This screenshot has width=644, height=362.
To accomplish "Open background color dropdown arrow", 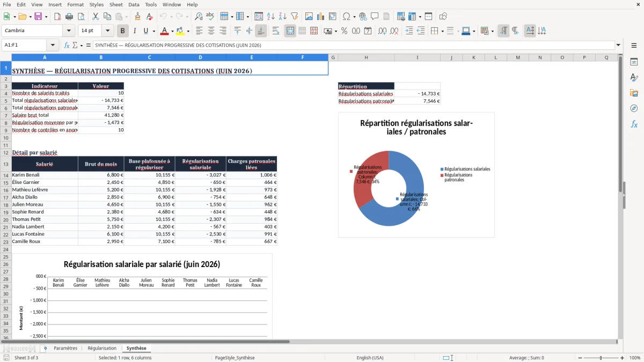I will (x=188, y=31).
